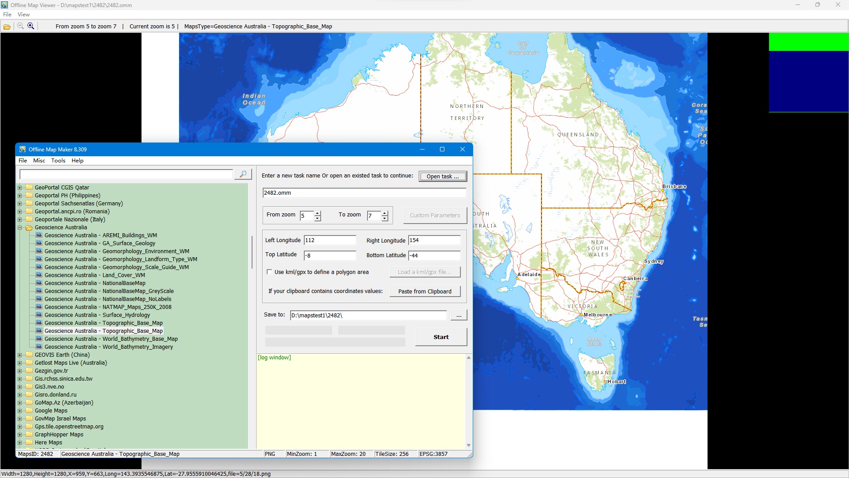Click the Load a kml/gpx file button
849x478 pixels.
(x=425, y=272)
